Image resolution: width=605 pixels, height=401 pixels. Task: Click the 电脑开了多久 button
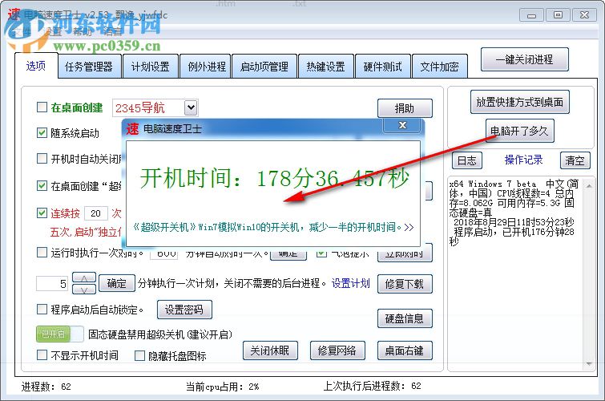pos(519,131)
